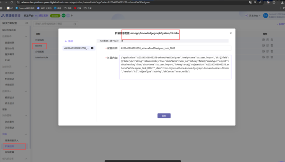Open the WPS 云文档 bookmark
The image size is (285, 162).
click(x=44, y=8)
